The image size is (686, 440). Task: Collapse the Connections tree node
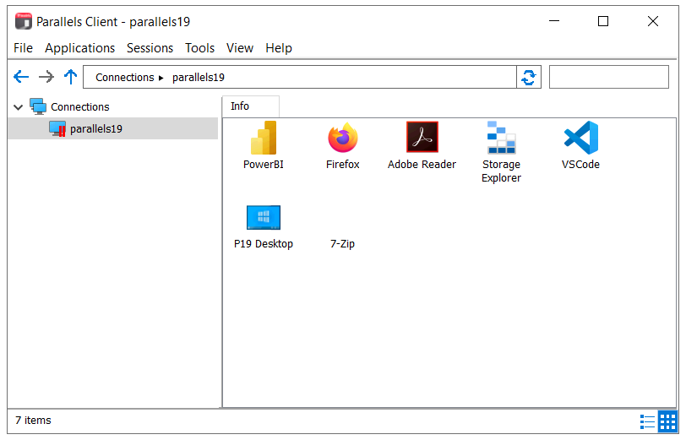[x=19, y=107]
